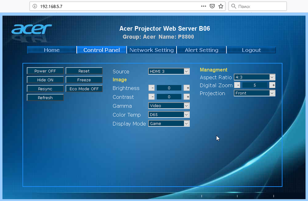Screen dimensions: 308x201
Task: Click the Поиск search box
Action: pyautogui.click(x=258, y=6)
